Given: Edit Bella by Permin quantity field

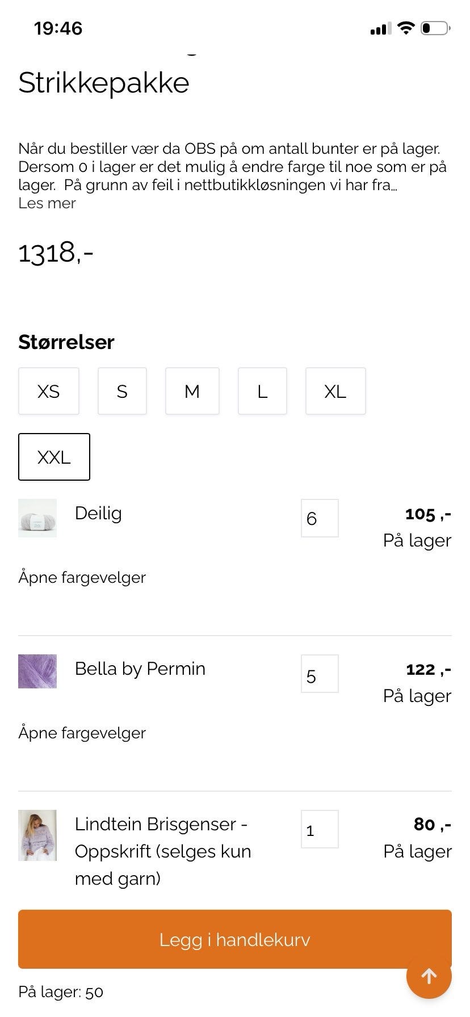Looking at the screenshot, I should click(320, 674).
